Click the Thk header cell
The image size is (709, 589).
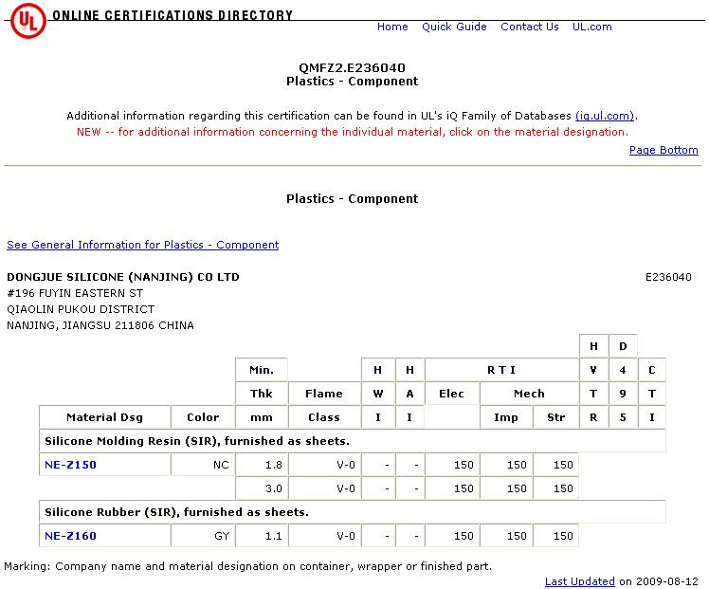(x=262, y=394)
